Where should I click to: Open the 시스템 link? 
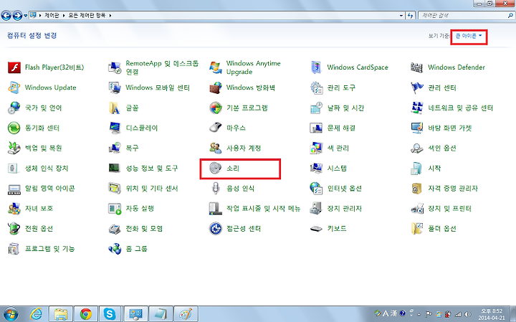click(x=337, y=169)
